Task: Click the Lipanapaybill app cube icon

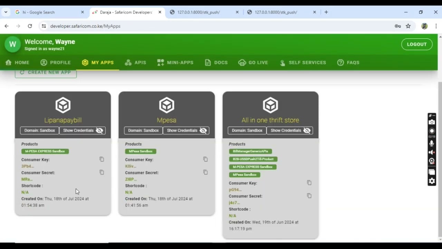Action: (x=63, y=105)
